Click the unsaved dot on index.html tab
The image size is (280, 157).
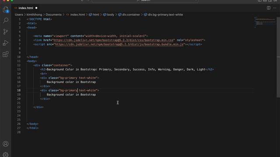[x=36, y=8]
